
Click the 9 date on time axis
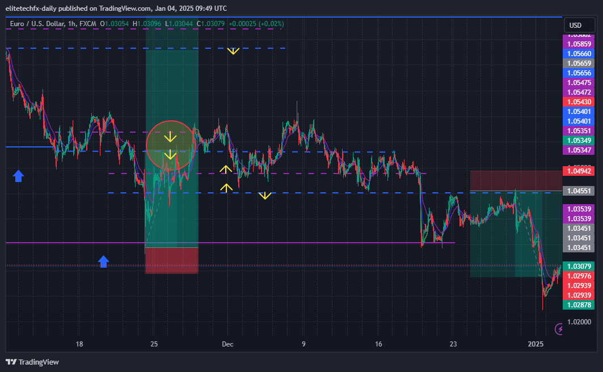[x=303, y=344]
